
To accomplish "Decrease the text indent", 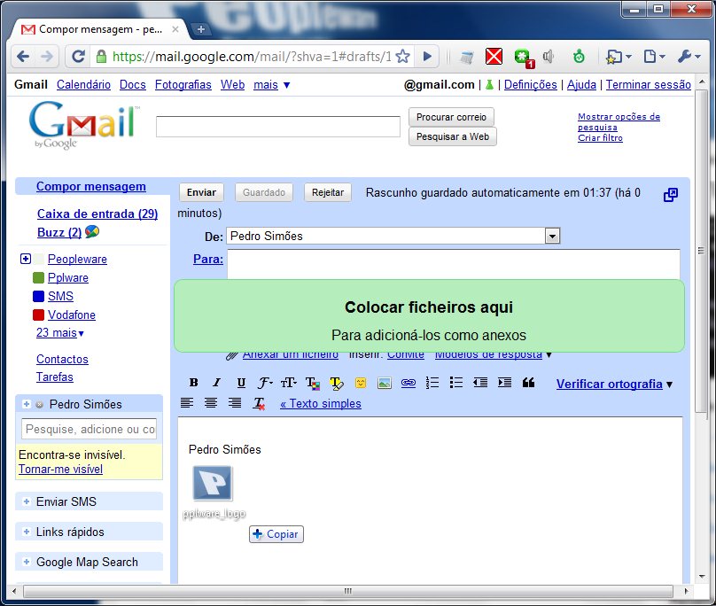I will tap(480, 382).
